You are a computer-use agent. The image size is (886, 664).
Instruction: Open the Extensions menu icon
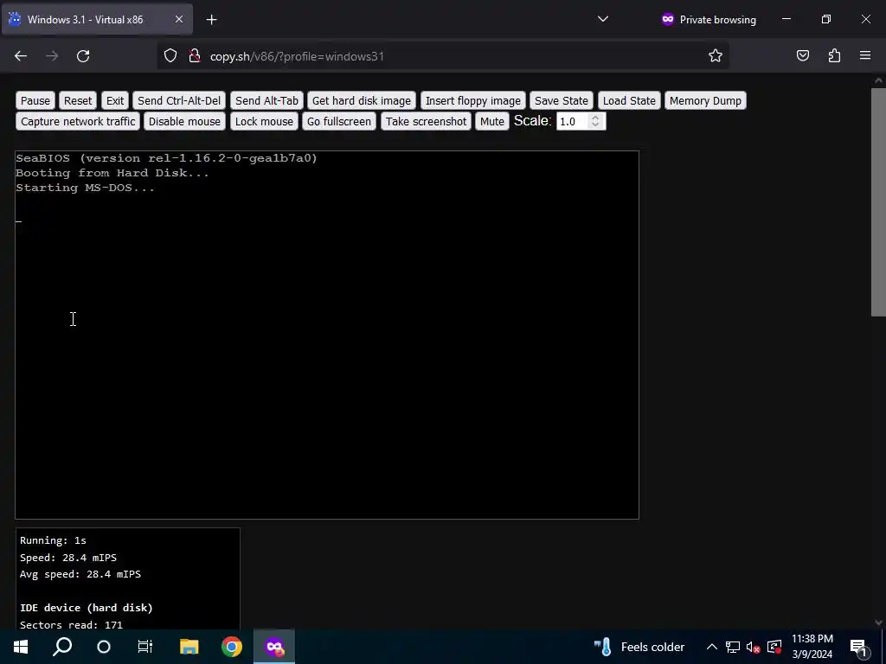click(x=834, y=56)
